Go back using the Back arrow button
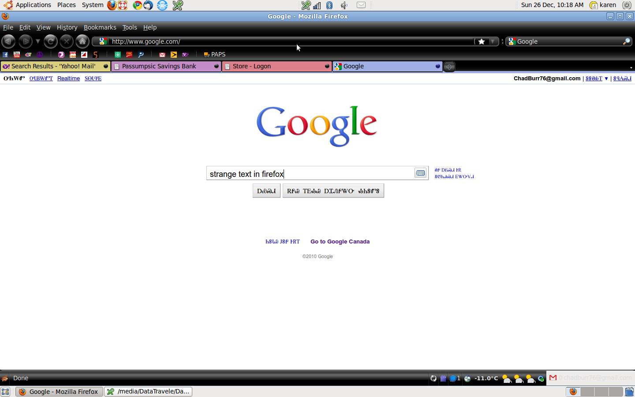The image size is (635, 397). click(8, 41)
